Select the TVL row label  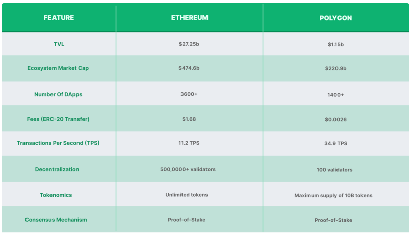click(x=59, y=44)
